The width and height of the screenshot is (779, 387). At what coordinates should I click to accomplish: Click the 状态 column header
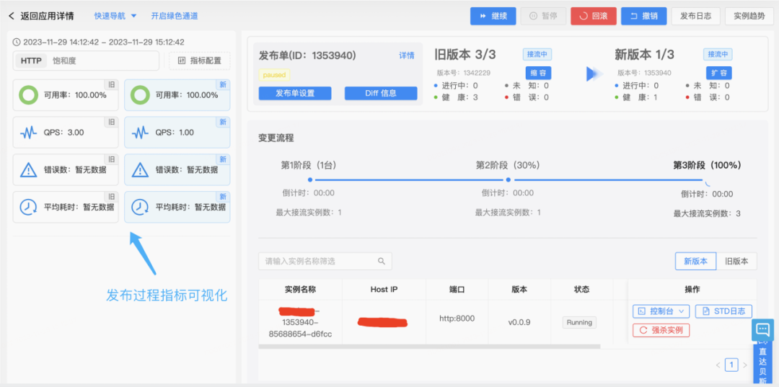pos(581,289)
